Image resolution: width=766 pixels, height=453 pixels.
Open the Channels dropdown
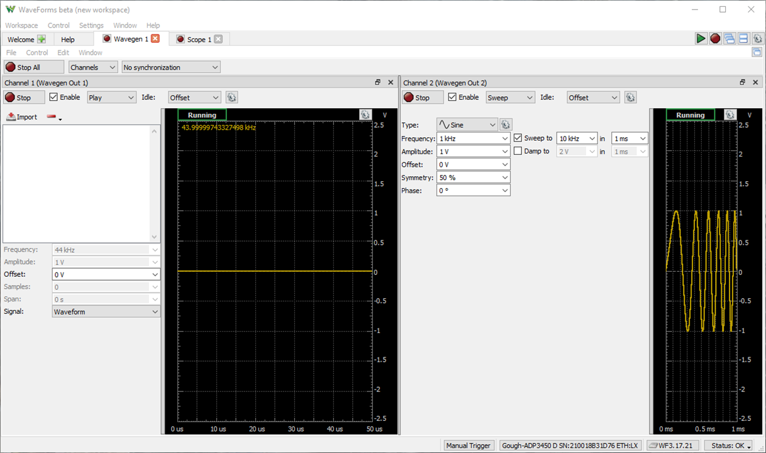(93, 67)
